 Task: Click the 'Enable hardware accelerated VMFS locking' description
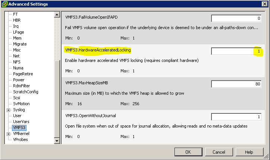pyautogui.click(x=132, y=60)
